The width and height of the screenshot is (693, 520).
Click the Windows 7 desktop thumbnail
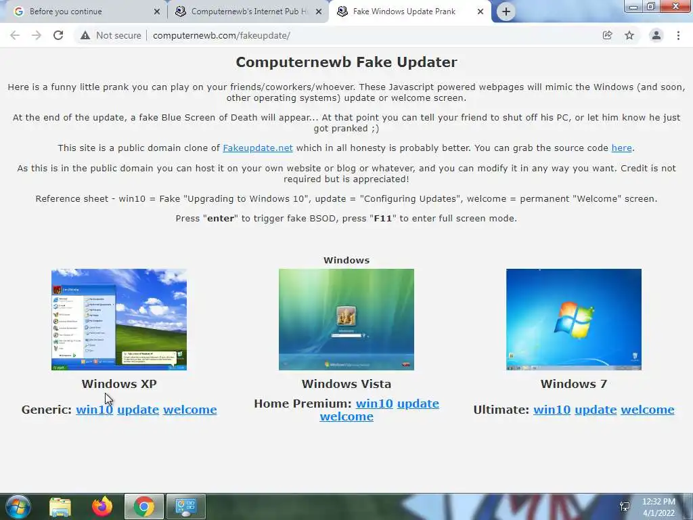574,320
